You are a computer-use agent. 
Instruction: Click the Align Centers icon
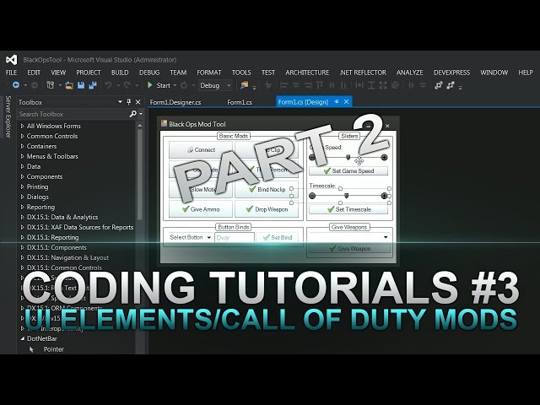tap(296, 85)
